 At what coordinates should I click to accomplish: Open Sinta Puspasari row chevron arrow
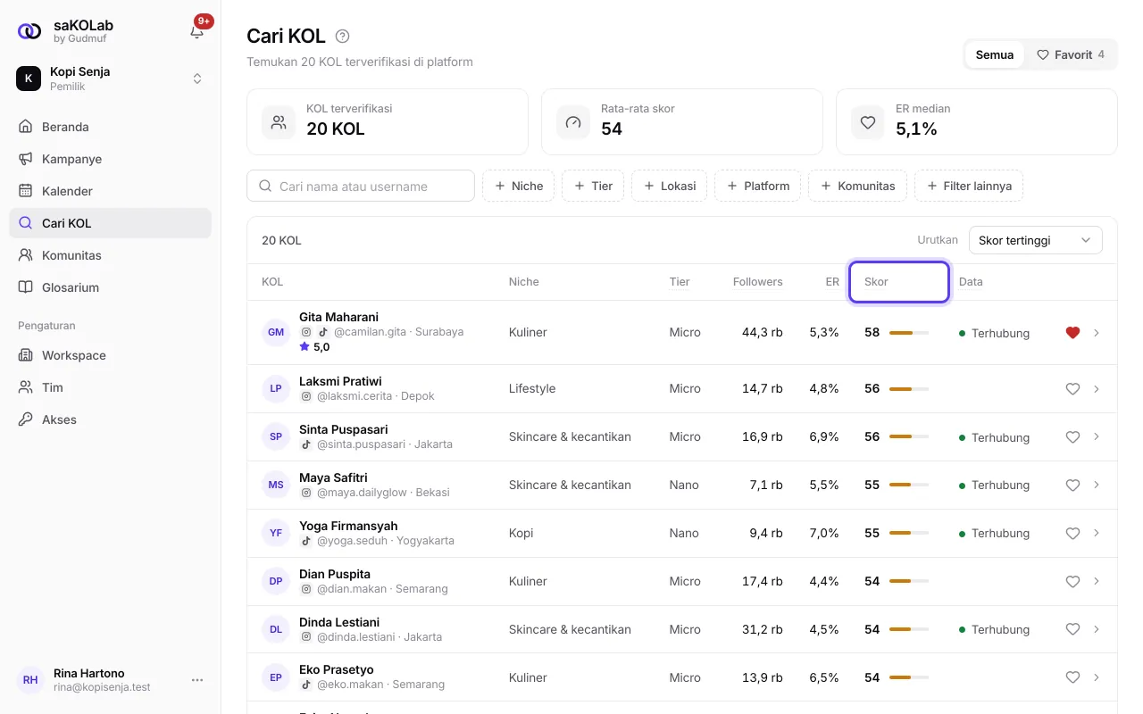coord(1097,437)
